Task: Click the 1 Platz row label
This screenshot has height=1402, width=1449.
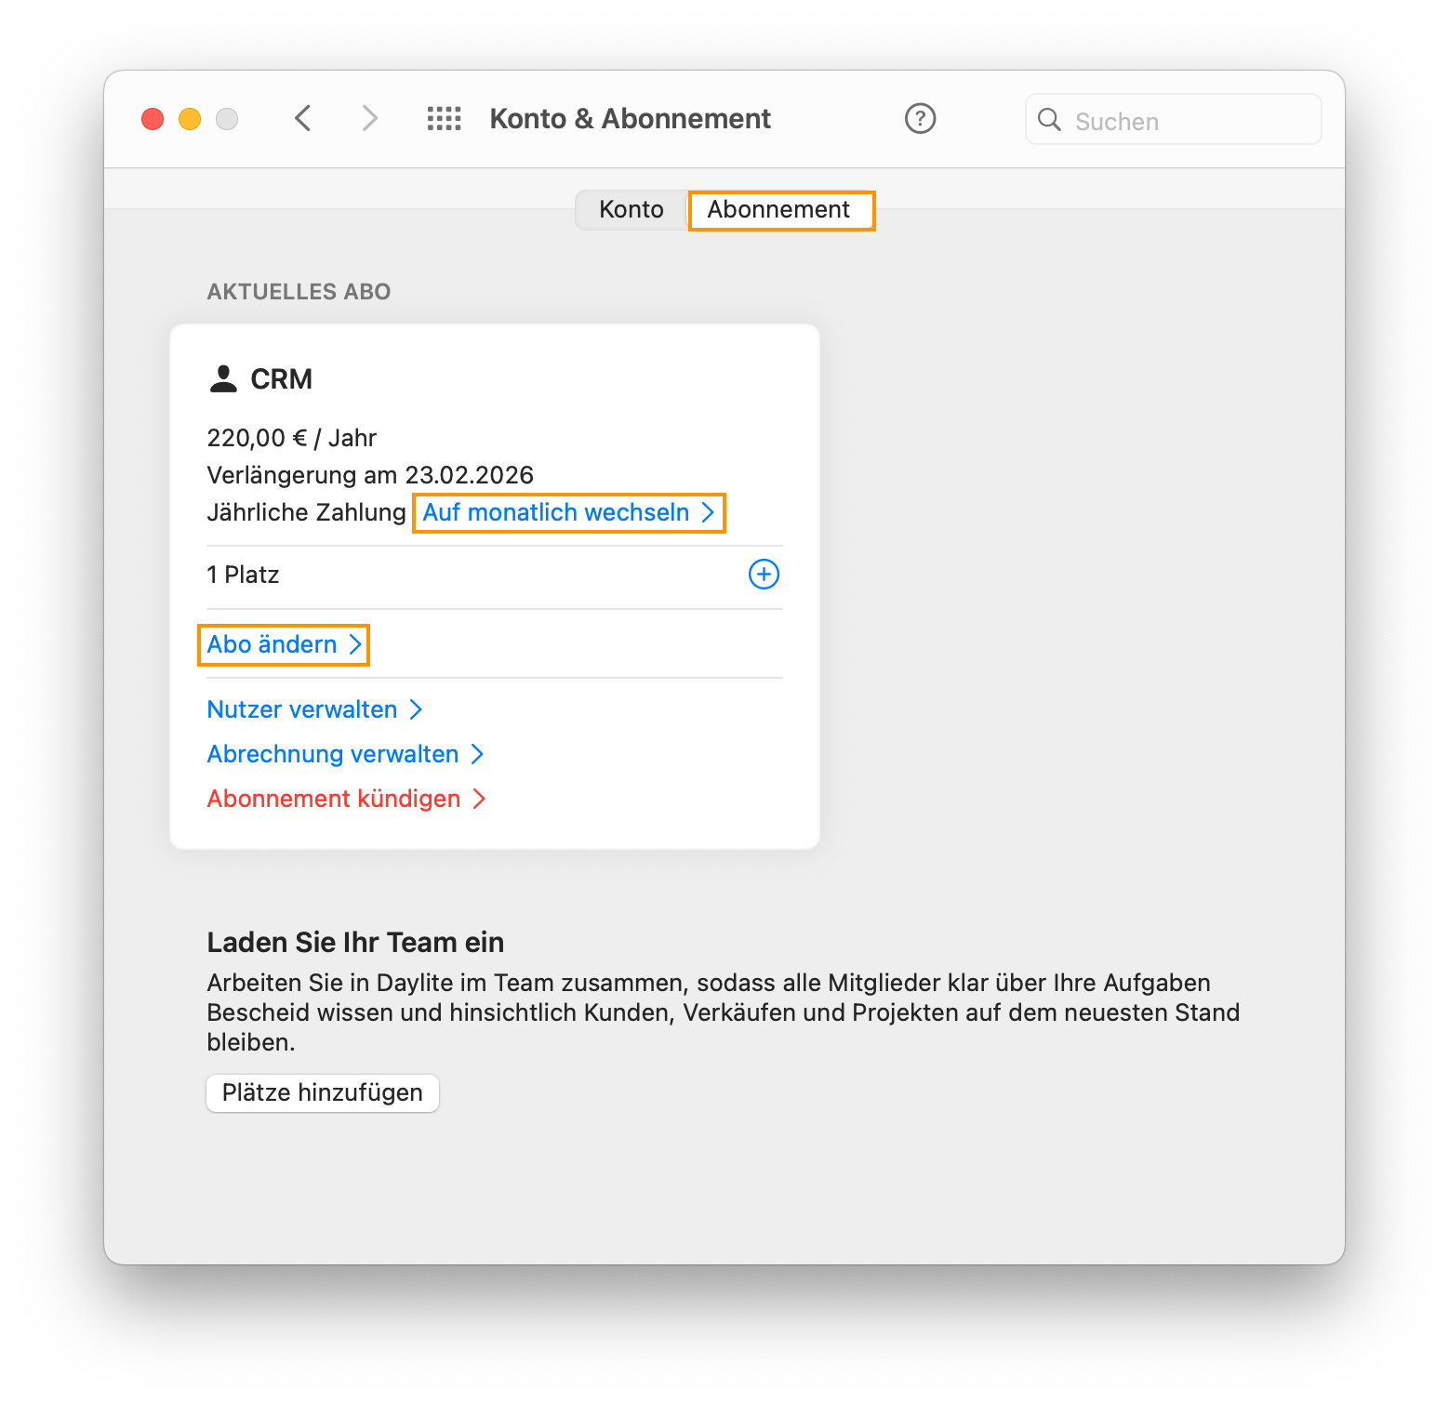Action: click(x=243, y=575)
